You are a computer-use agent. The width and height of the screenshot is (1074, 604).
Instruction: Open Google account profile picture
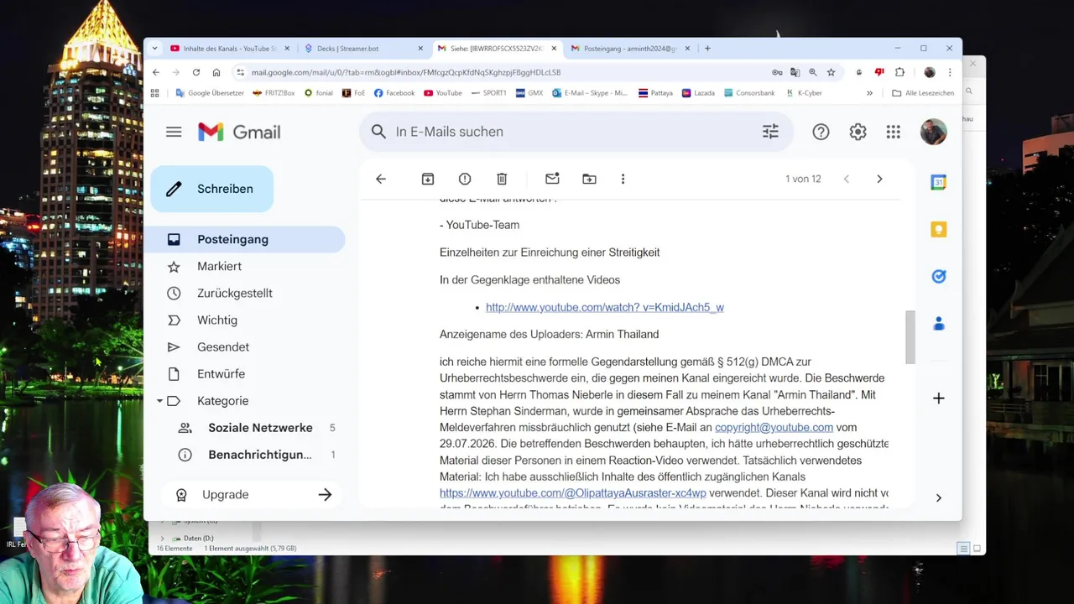[933, 132]
